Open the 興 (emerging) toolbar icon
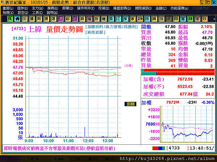 click(154, 19)
